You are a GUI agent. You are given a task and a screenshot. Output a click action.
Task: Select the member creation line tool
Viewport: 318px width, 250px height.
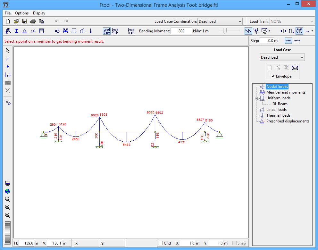click(x=7, y=59)
